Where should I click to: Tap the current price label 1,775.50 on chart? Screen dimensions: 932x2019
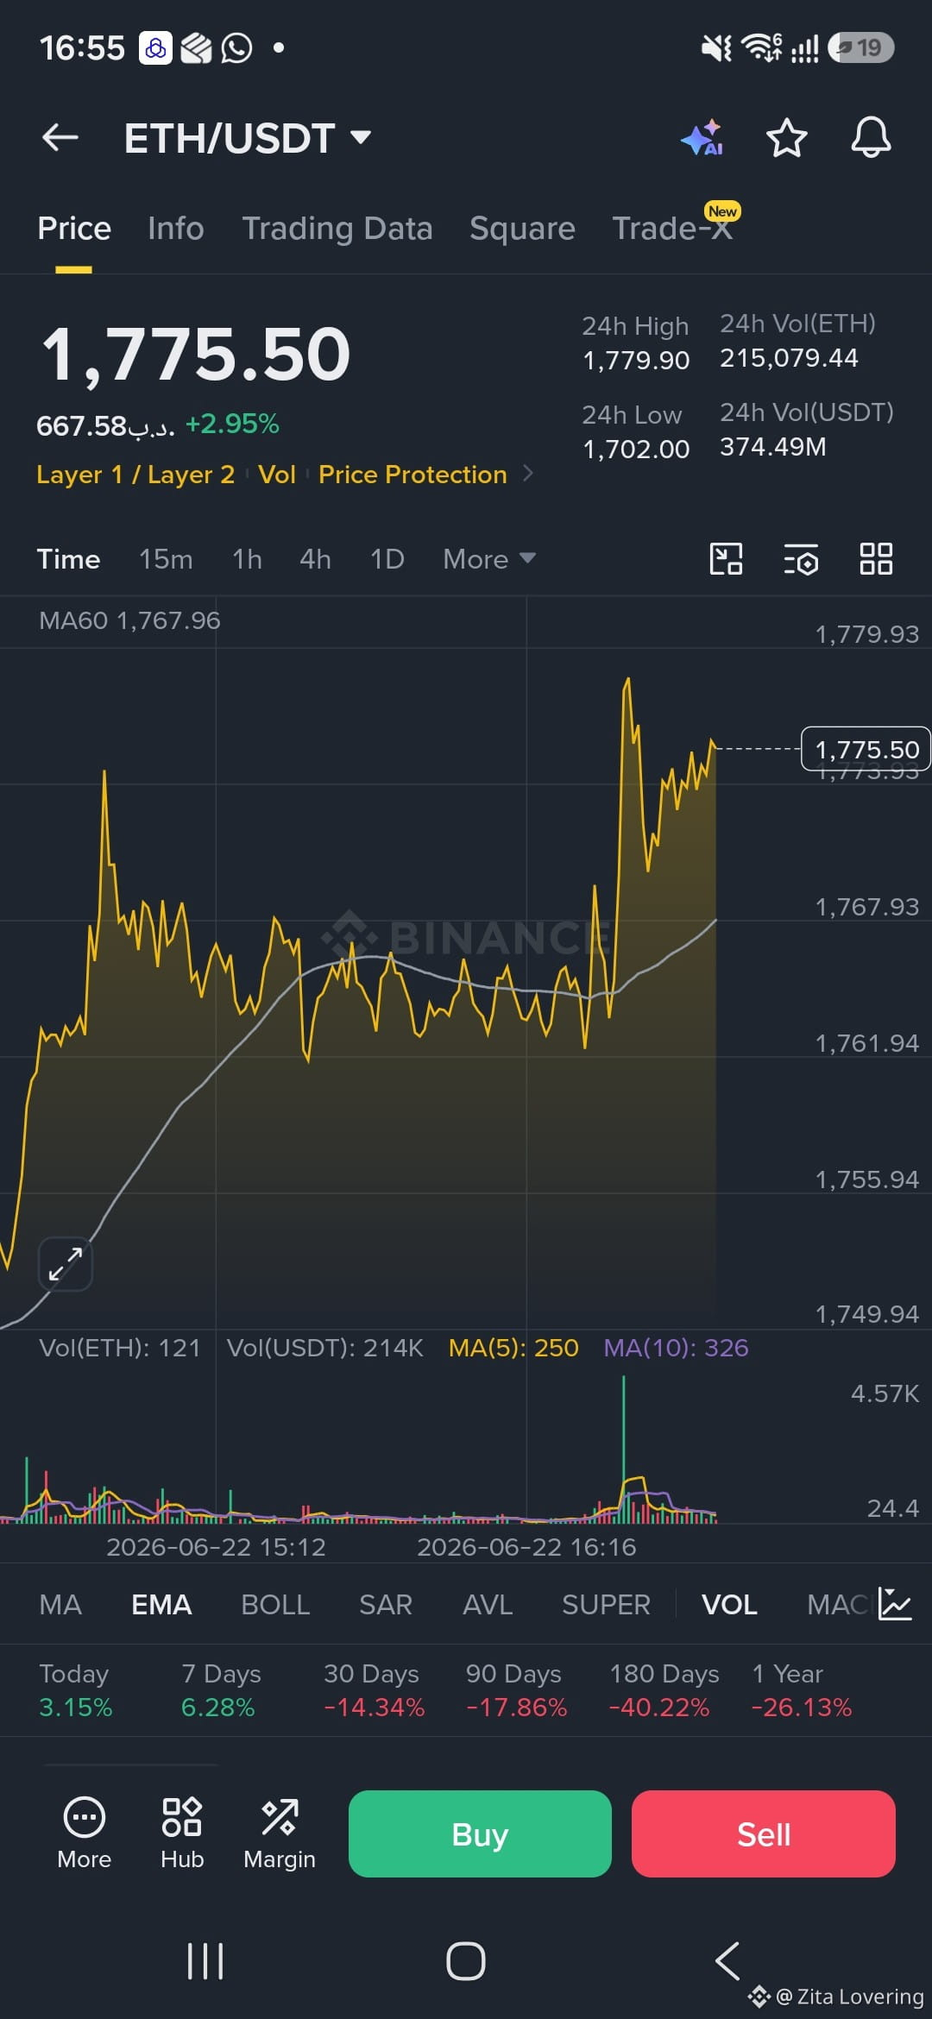coord(866,749)
